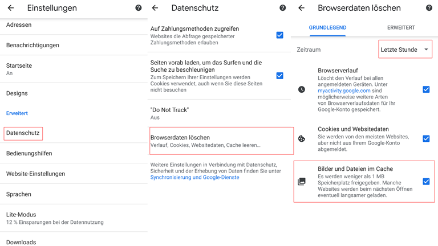Go back from the Einstellungen screen

point(11,9)
